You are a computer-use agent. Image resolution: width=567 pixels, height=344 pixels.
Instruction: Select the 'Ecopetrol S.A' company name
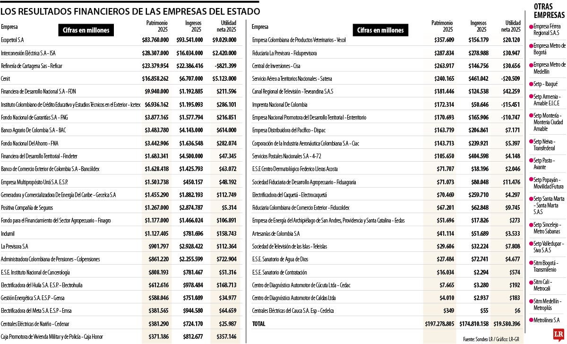12,40
